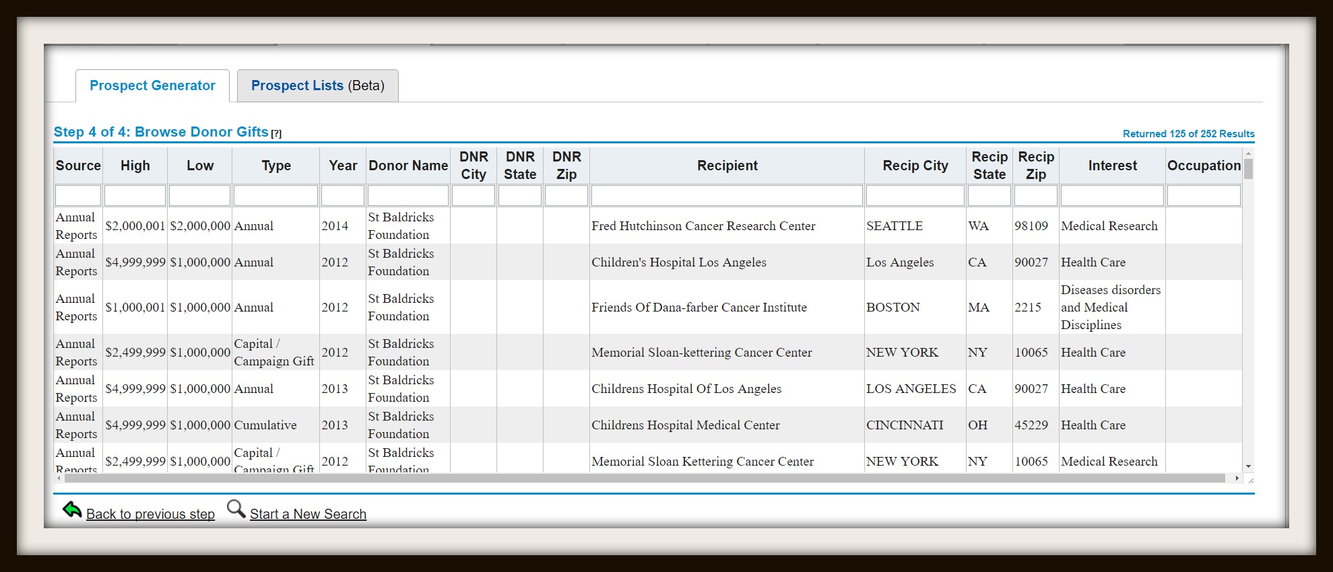Focus the DNR State filter field
Screen dimensions: 1333x572
pyautogui.click(x=520, y=196)
